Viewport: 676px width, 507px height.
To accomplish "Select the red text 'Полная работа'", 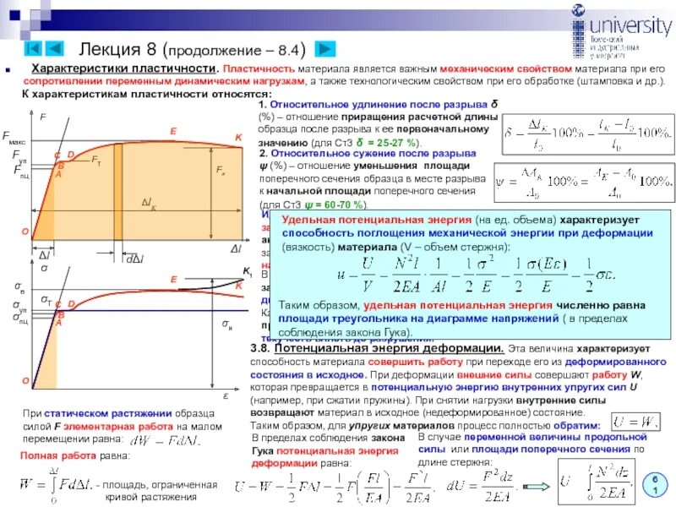I will coord(58,455).
